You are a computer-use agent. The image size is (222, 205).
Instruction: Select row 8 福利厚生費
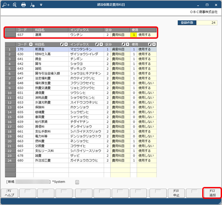pos(81,83)
